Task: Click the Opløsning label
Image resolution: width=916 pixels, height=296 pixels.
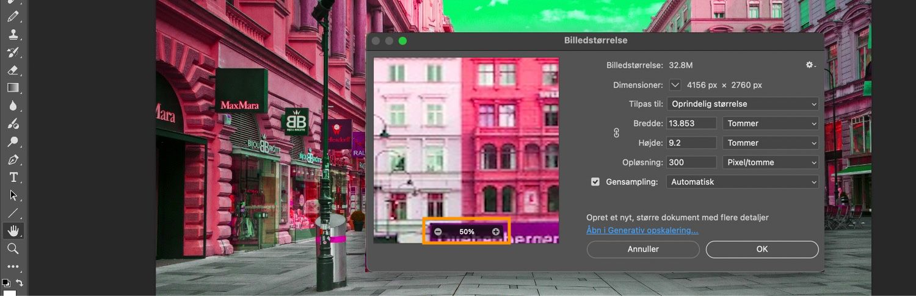Action: (x=642, y=162)
